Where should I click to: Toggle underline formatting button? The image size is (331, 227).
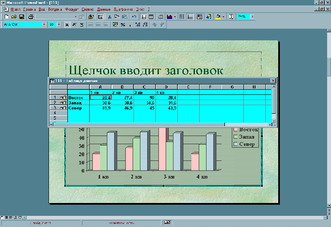81,25
